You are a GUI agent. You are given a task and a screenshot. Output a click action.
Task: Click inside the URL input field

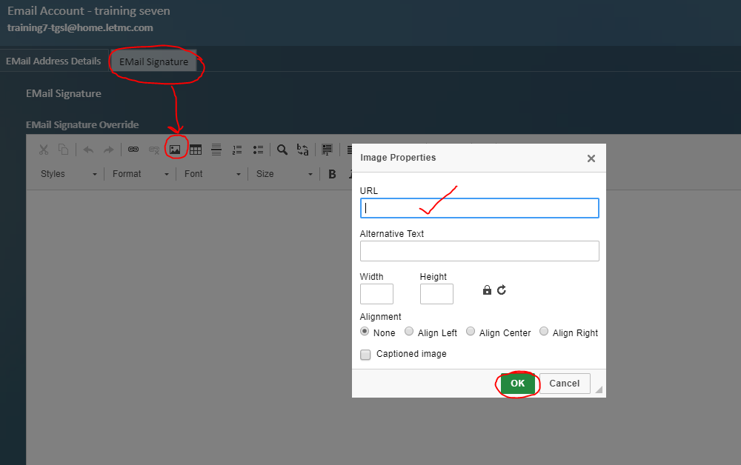[x=479, y=208]
